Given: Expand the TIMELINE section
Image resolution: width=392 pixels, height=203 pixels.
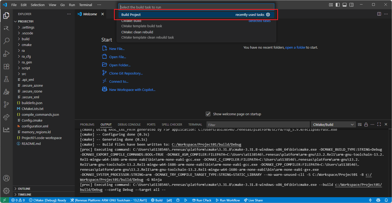Looking at the screenshot, I should [44, 195].
